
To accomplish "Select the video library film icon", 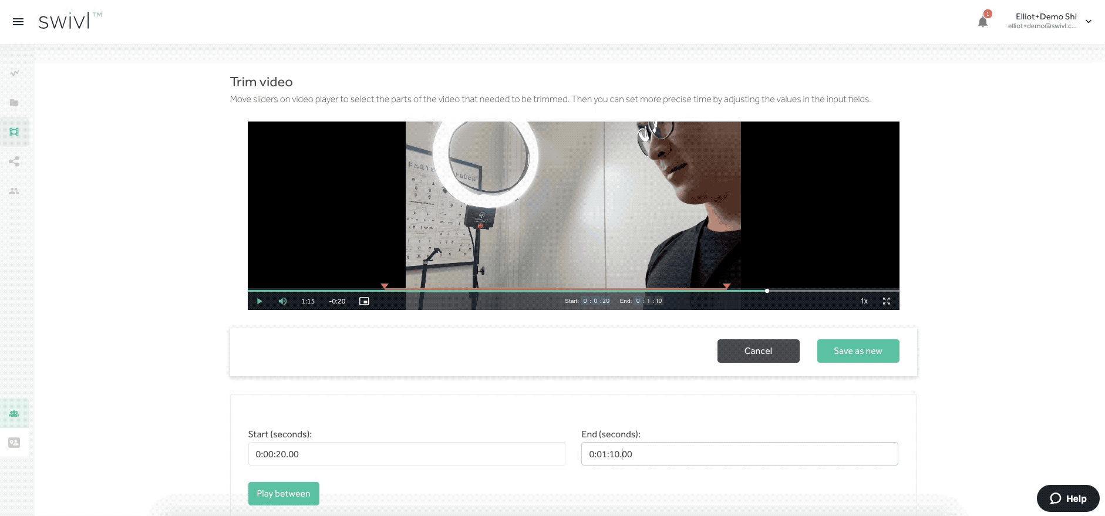I will tap(14, 132).
